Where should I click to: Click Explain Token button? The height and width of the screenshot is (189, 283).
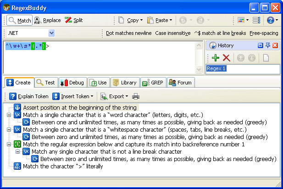pyautogui.click(x=29, y=96)
